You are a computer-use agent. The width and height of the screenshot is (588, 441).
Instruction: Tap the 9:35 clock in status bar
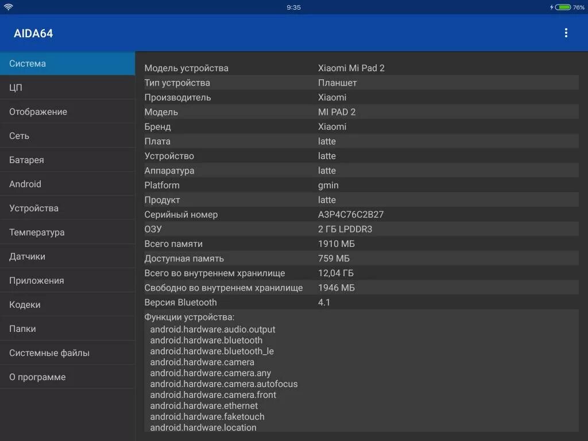coord(293,7)
